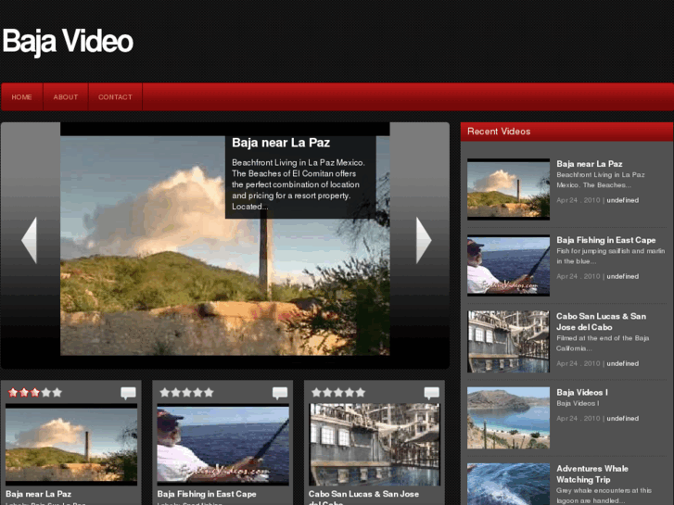This screenshot has height=505, width=674.
Task: Rate Baja Fishing card one star
Action: point(165,392)
